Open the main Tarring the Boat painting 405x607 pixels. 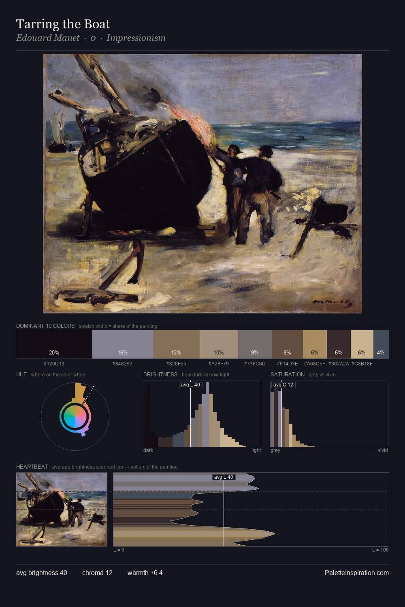click(x=202, y=184)
